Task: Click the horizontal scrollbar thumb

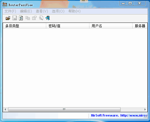Action: click(64, 110)
